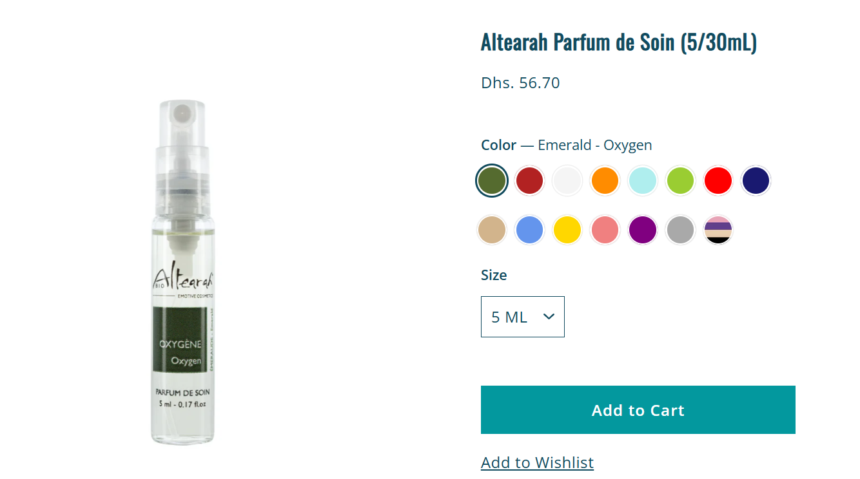Choose the tan beige color swatch
860x479 pixels.
[492, 230]
